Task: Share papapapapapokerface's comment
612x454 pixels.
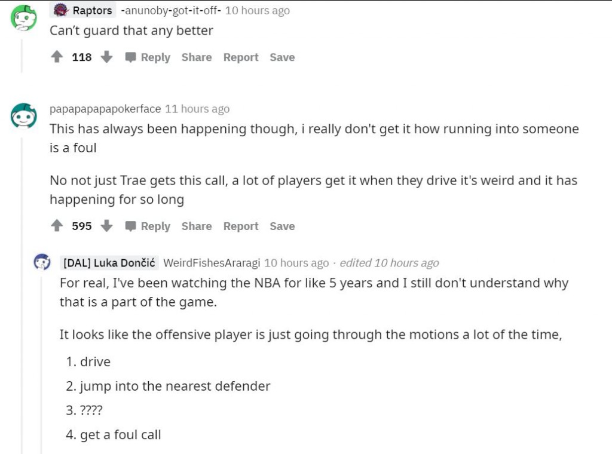Action: point(197,226)
